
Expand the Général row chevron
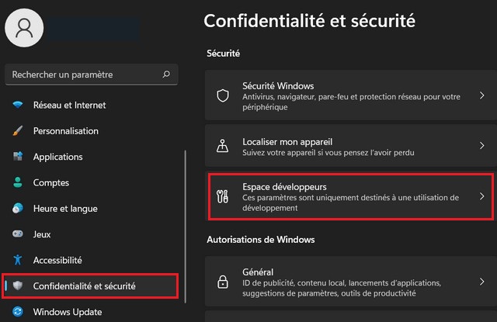click(x=481, y=282)
